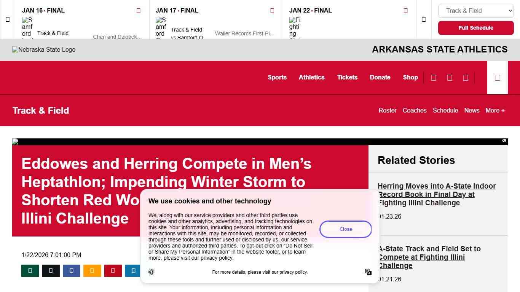
Task: Click the calendar icon next to JAN 16 game
Action: (138, 10)
